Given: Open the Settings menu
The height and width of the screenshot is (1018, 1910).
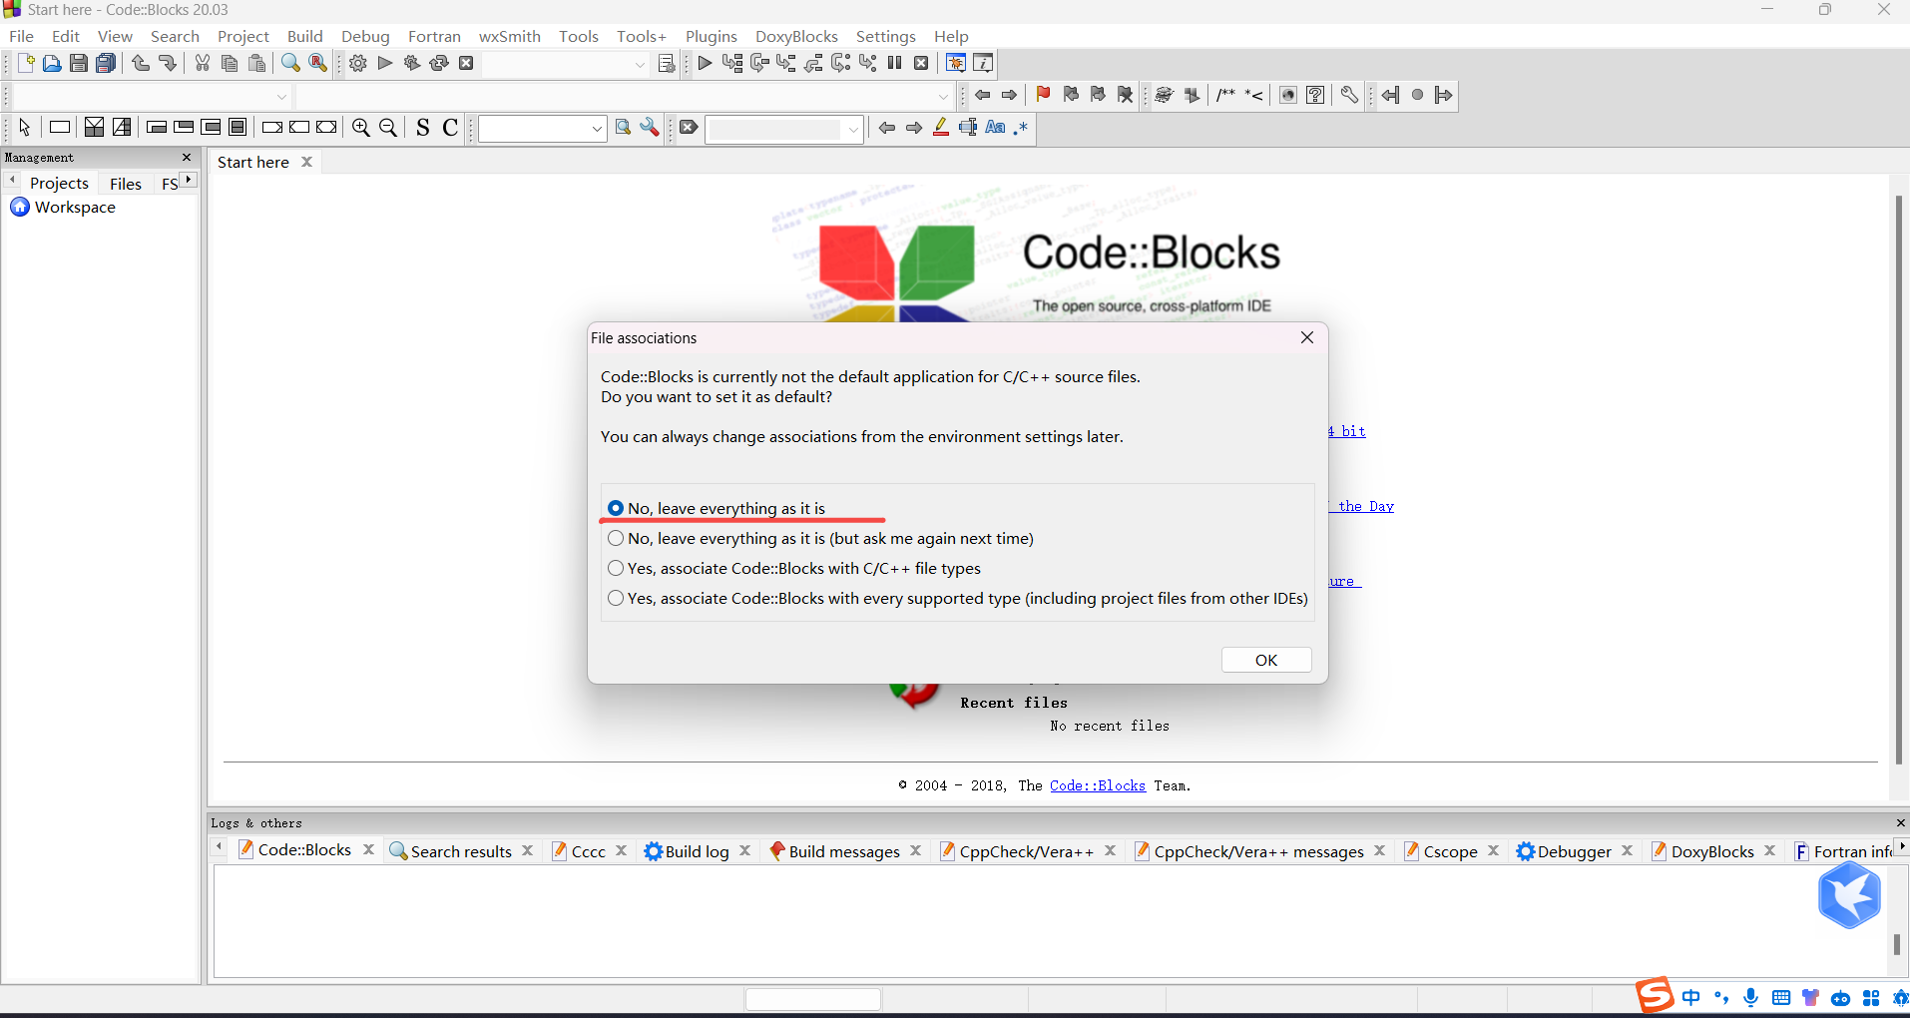Looking at the screenshot, I should point(885,36).
